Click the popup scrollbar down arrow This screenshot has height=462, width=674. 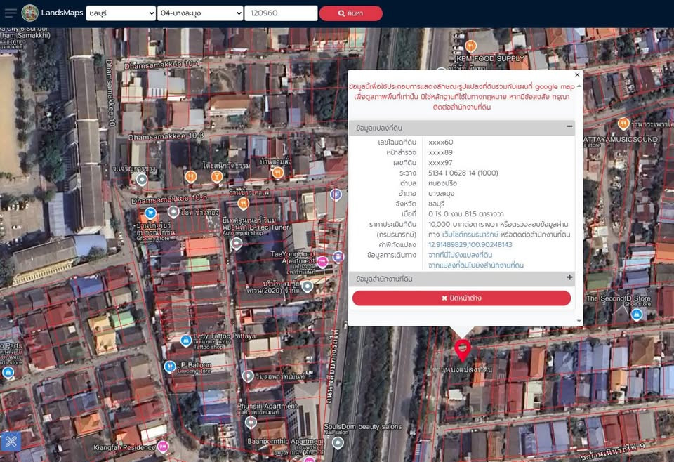click(579, 321)
